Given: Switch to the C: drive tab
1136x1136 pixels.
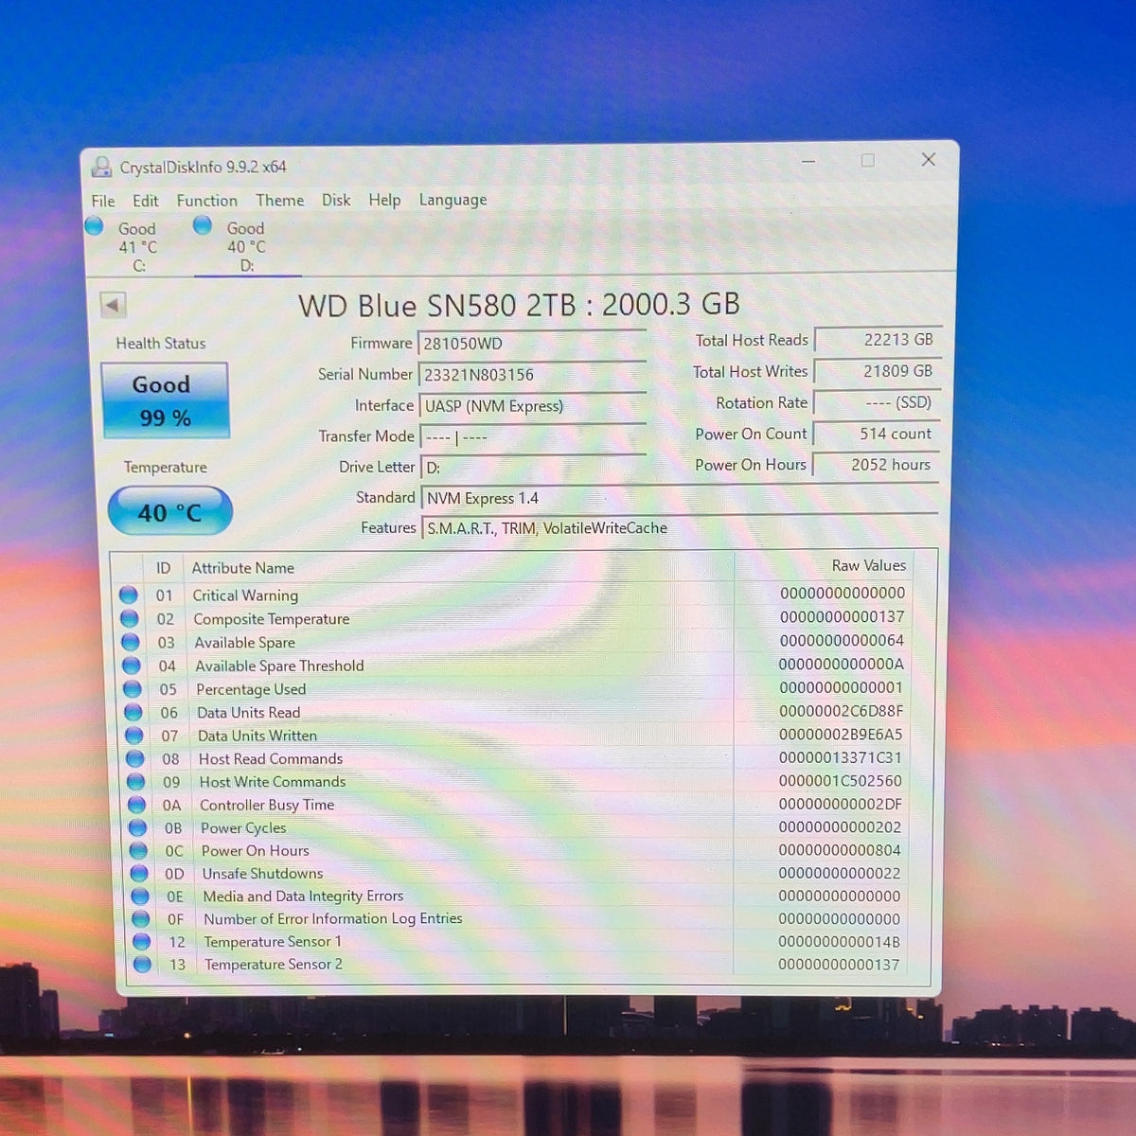Looking at the screenshot, I should coord(138,246).
